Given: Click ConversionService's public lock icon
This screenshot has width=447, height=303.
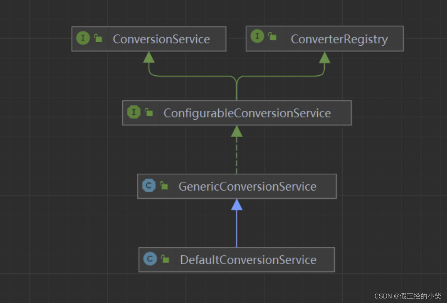Looking at the screenshot, I should tap(98, 38).
